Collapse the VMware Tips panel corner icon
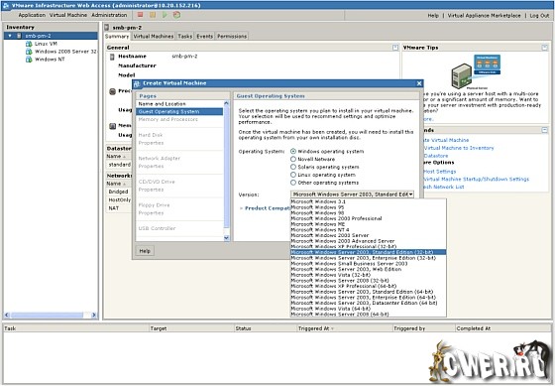This screenshot has width=555, height=386. [x=545, y=48]
